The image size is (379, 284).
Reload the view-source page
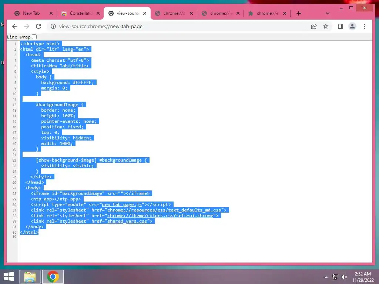(x=38, y=26)
